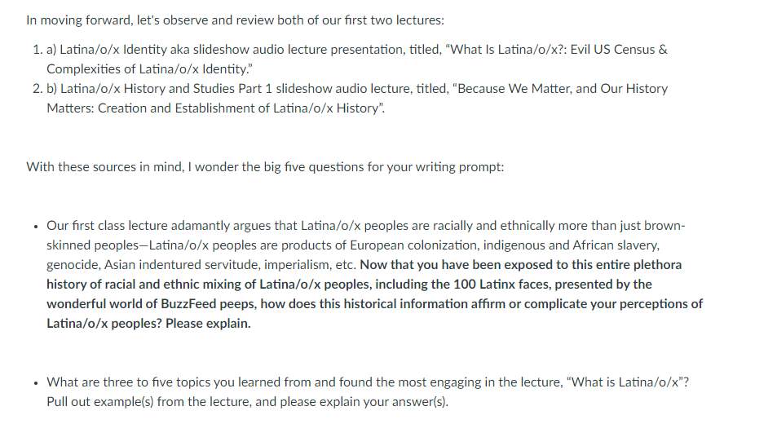Click the first bullet line starting 'Our first class lecture'
The height and width of the screenshot is (446, 777).
[366, 226]
